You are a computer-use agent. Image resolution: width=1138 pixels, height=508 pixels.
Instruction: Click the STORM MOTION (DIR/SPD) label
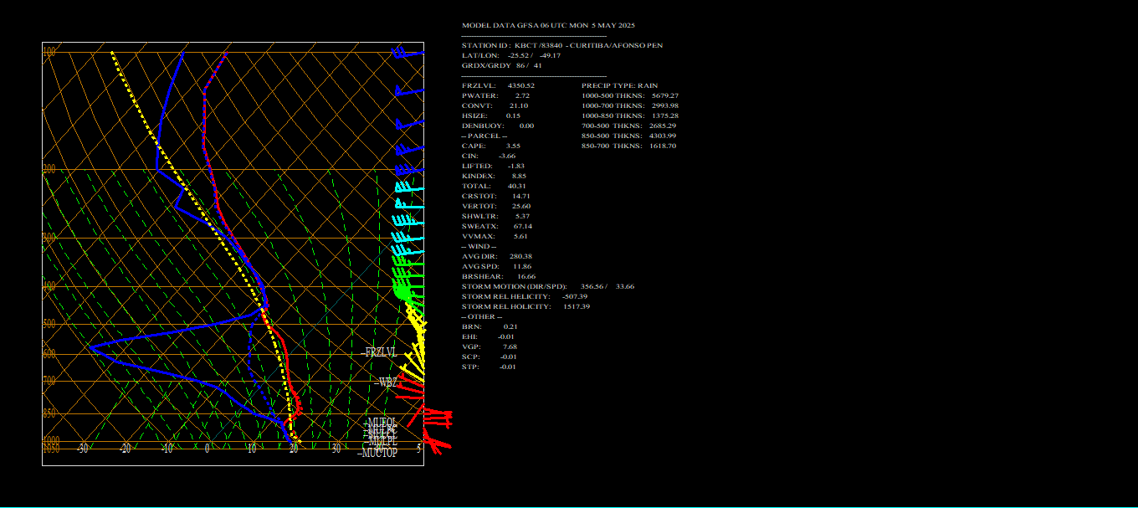514,286
